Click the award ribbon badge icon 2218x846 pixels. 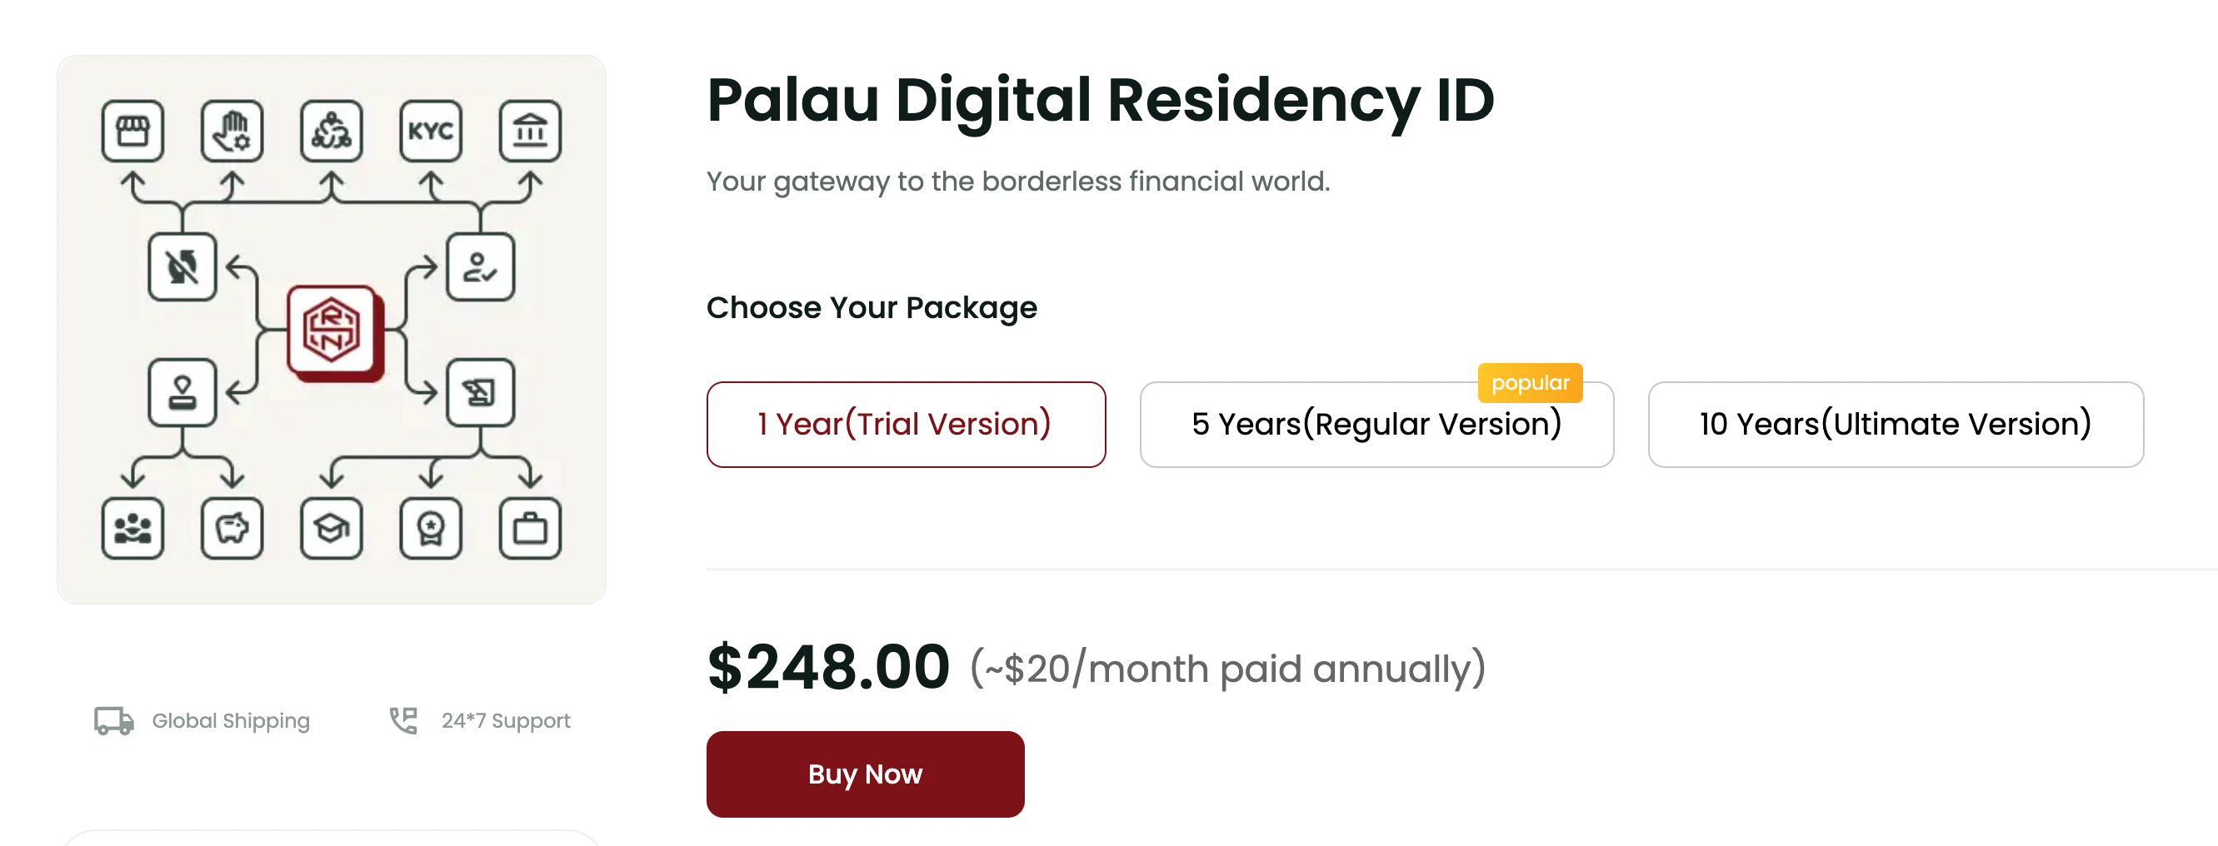pos(431,528)
